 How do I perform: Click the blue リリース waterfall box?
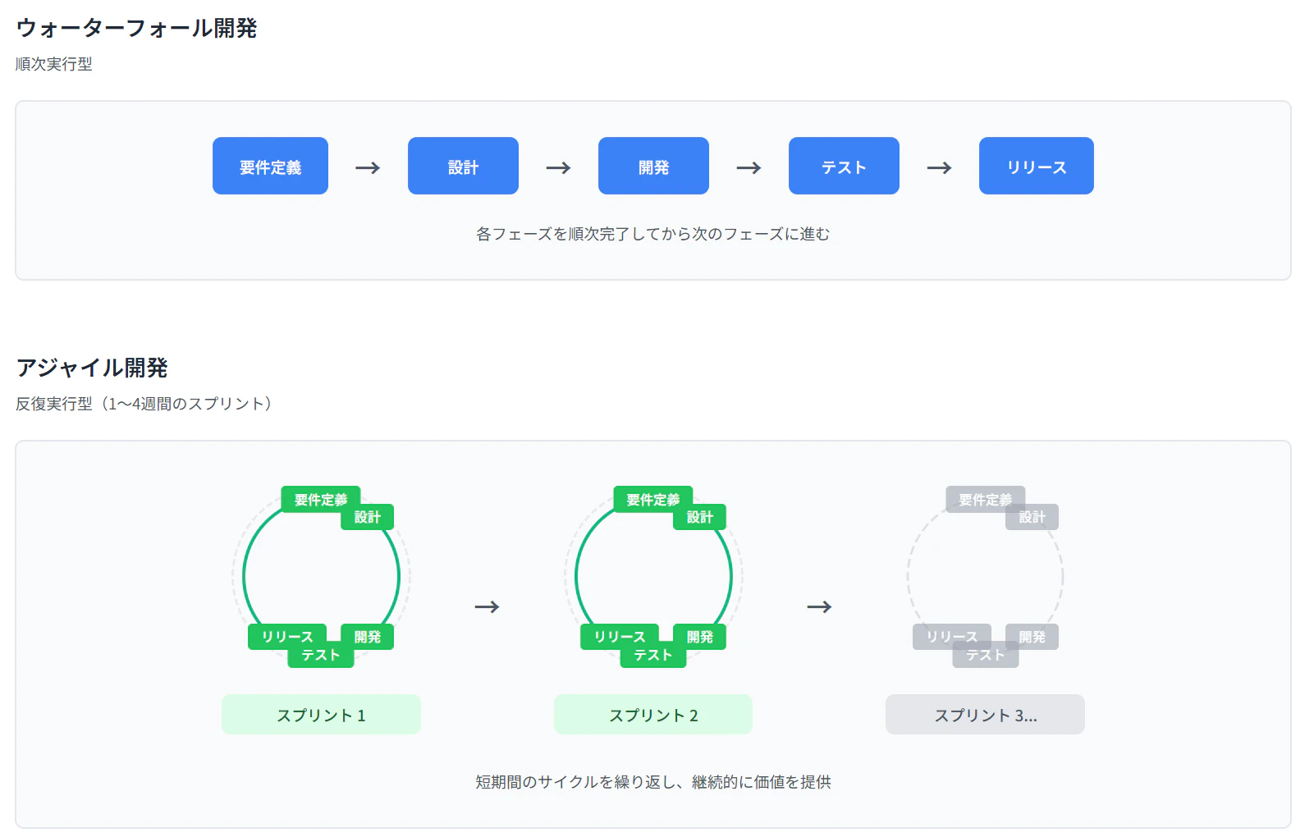click(1036, 166)
